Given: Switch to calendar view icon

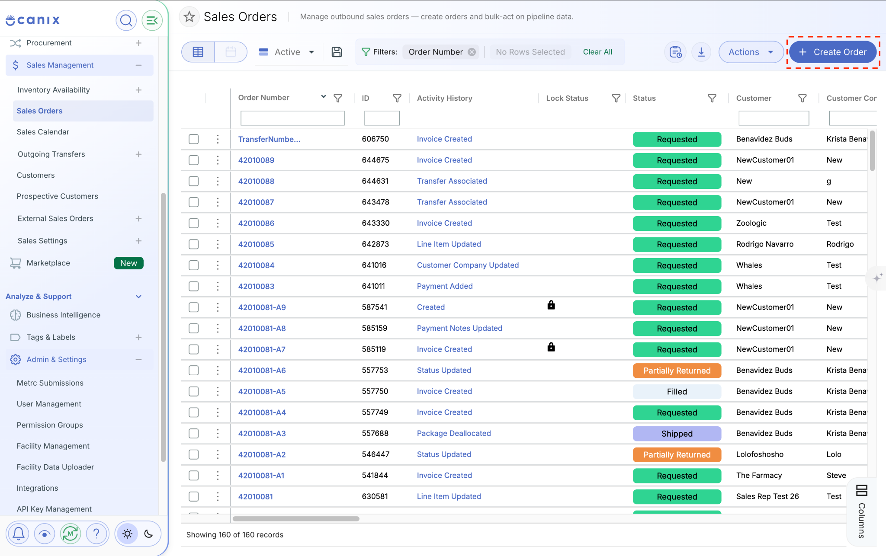Looking at the screenshot, I should tap(231, 52).
